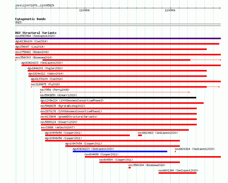Image resolution: width=228 pixels, height=183 pixels.
Task: Click the 110080k ruler label
Action: click(85, 10)
